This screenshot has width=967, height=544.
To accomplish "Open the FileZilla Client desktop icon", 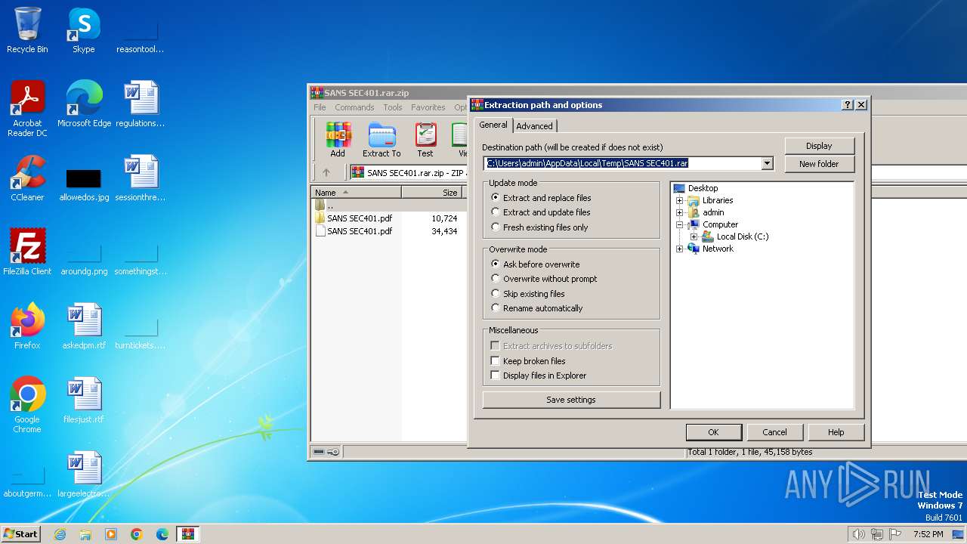I will [x=27, y=252].
